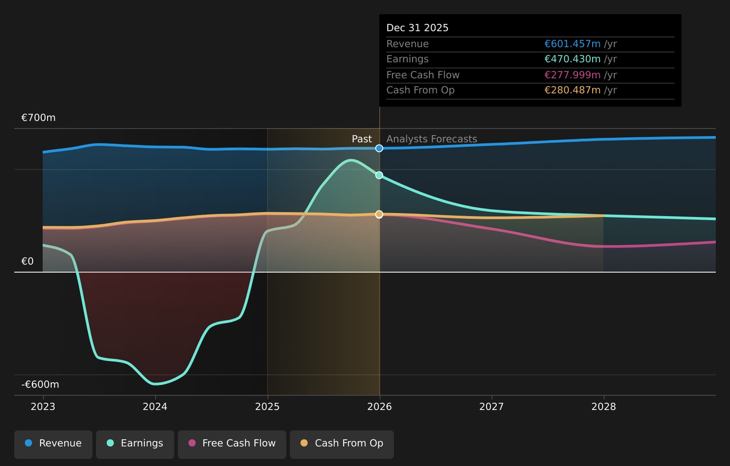Click the pink Free Cash Flow legend dot

click(x=192, y=443)
